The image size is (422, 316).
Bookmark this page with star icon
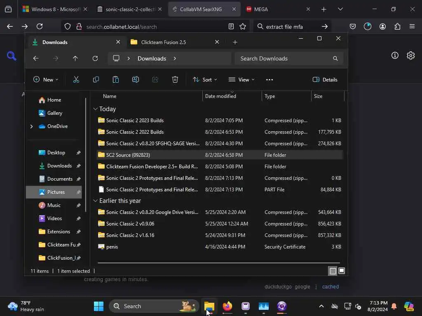pos(243,26)
